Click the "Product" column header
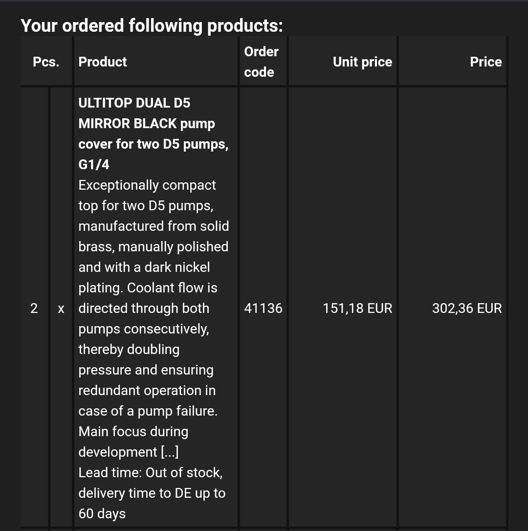 tap(103, 62)
